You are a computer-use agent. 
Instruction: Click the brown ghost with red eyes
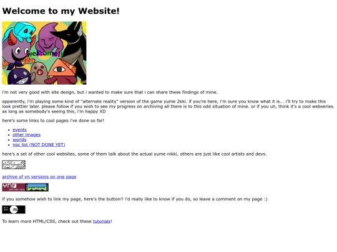click(x=39, y=73)
